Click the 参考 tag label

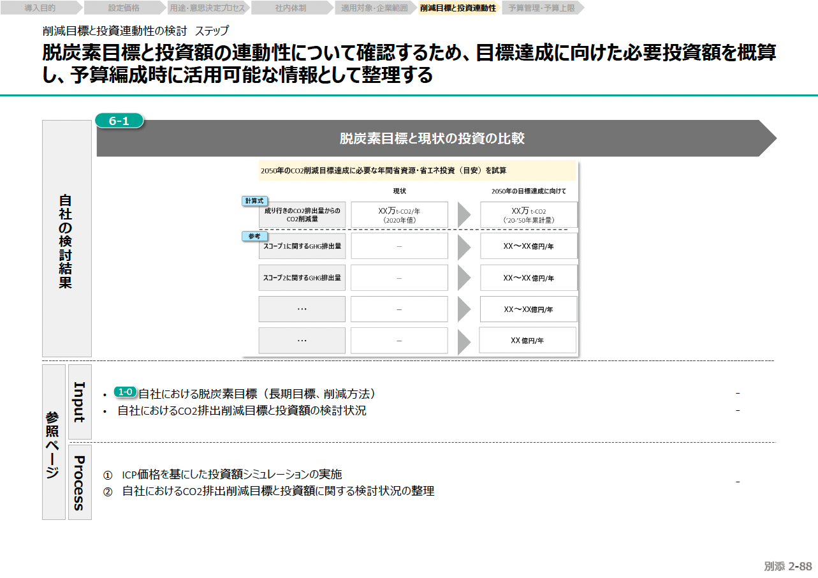[254, 236]
